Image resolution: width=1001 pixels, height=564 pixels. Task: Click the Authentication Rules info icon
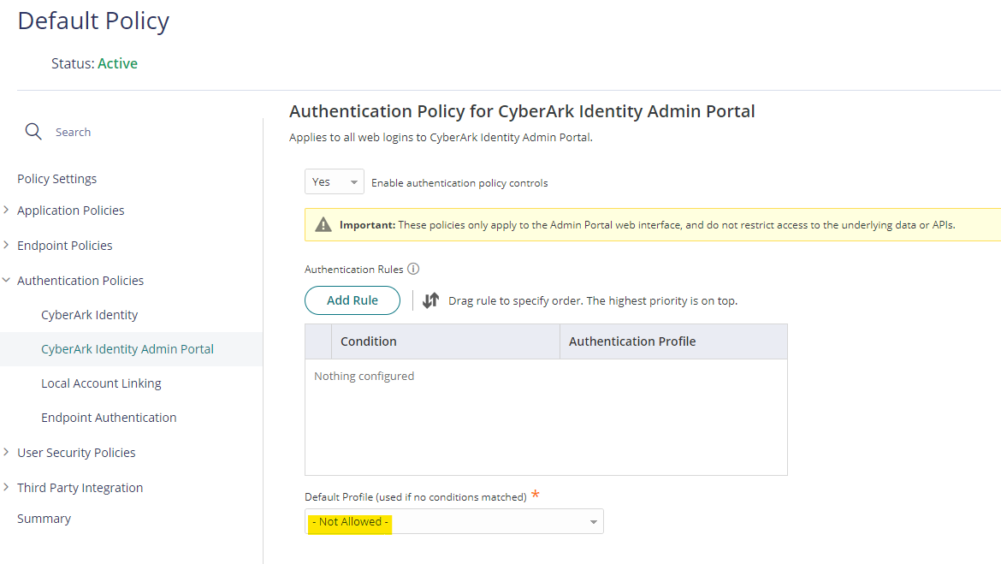click(413, 269)
